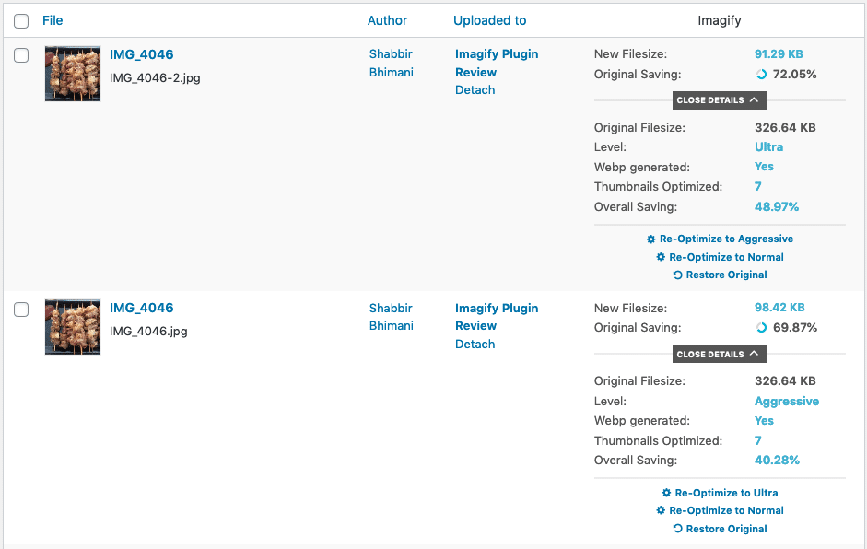The height and width of the screenshot is (549, 867).
Task: Click the saving circle icon next to 69.87%
Action: (761, 327)
